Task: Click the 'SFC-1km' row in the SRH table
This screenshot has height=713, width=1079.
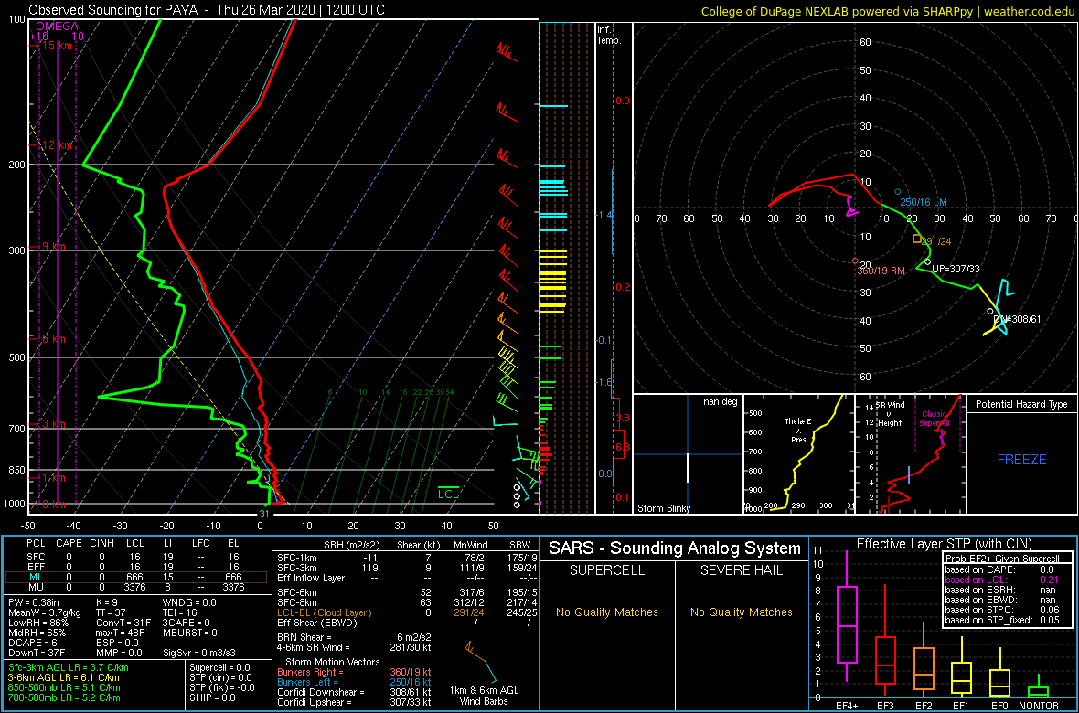Action: coord(404,557)
